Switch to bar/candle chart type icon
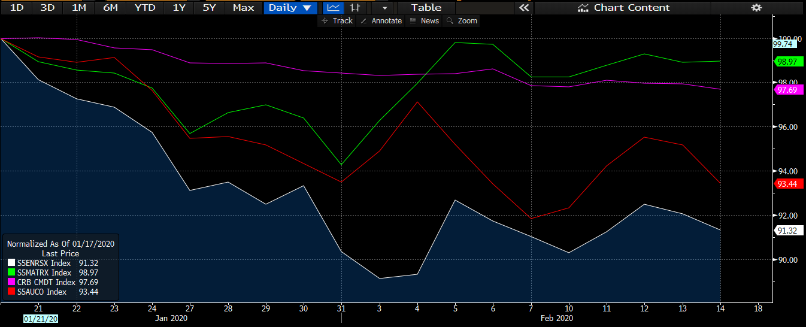 pyautogui.click(x=355, y=8)
